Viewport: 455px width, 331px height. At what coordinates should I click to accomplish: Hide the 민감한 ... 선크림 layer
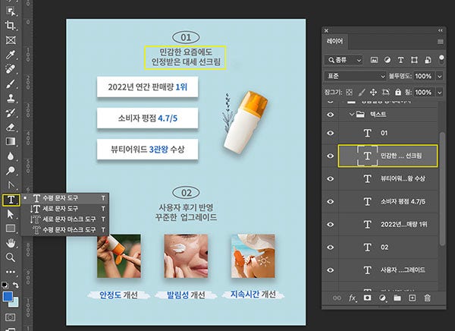330,156
